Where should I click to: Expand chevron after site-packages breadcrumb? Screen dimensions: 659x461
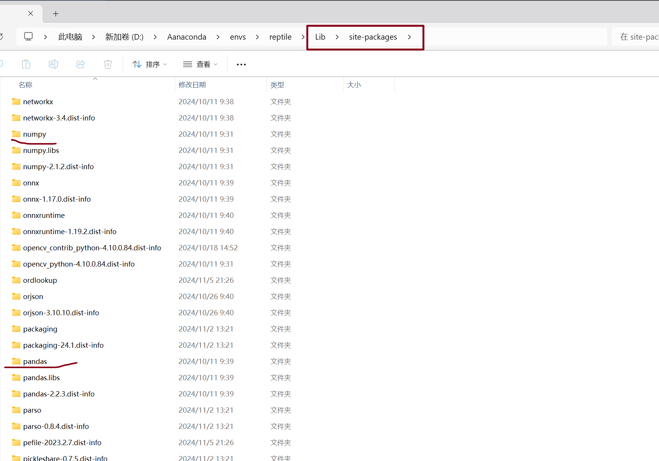coord(409,37)
